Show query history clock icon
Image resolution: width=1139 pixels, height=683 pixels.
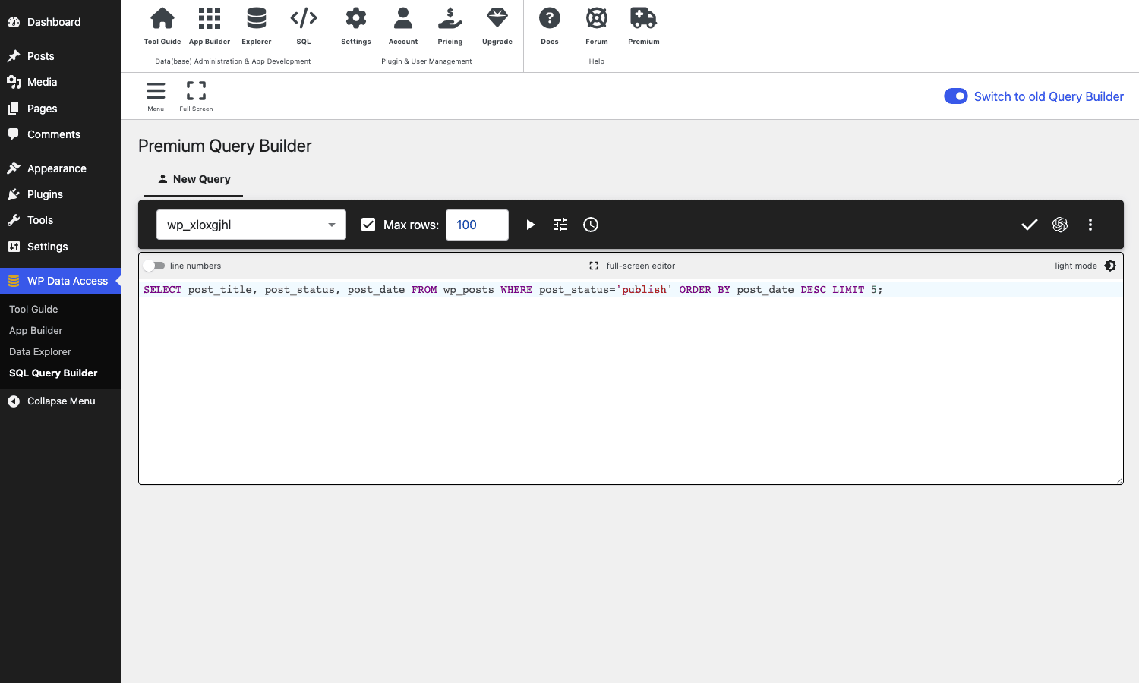click(x=591, y=225)
